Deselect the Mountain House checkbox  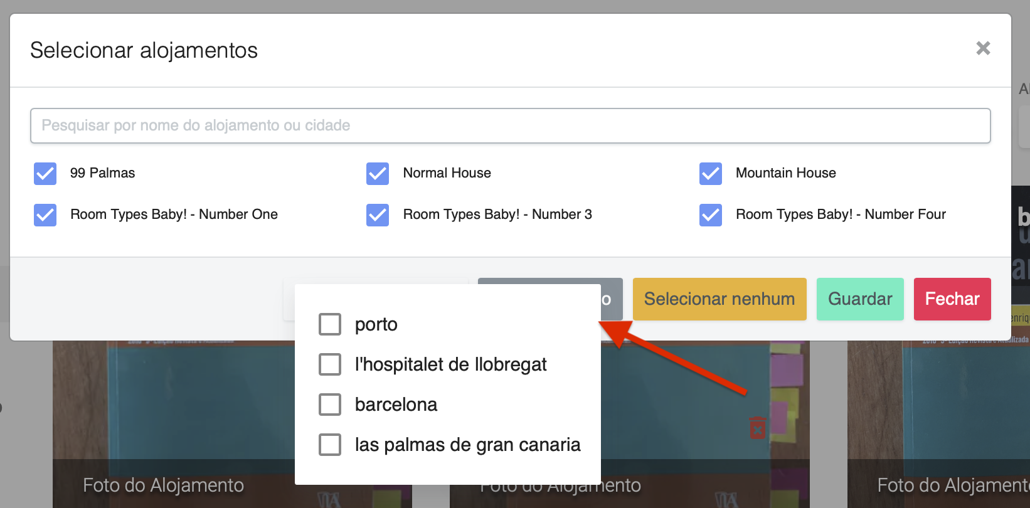coord(711,174)
